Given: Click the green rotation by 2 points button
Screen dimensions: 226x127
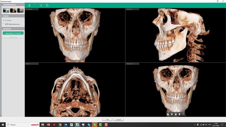Looking at the screenshot, I should [13, 33].
